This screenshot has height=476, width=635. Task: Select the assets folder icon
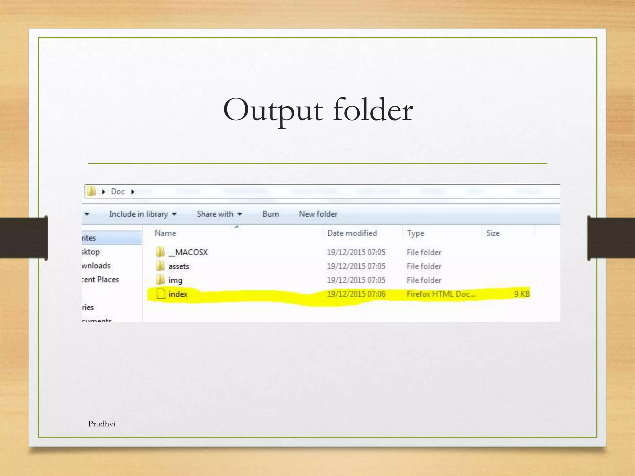(x=160, y=266)
